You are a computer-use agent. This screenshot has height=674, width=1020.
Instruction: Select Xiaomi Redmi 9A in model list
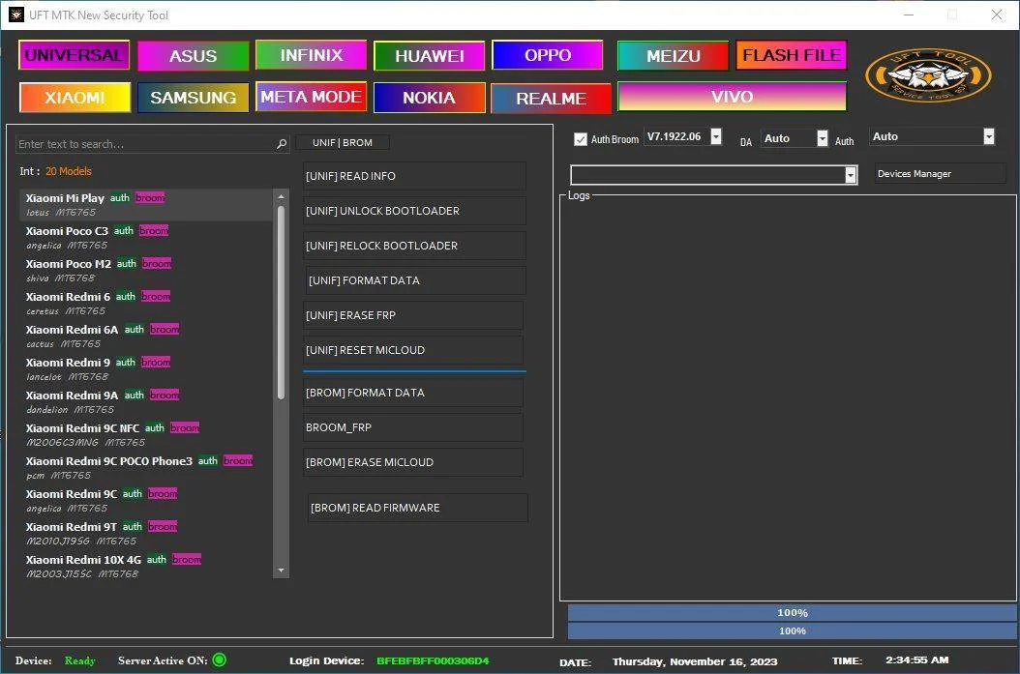[x=146, y=401]
